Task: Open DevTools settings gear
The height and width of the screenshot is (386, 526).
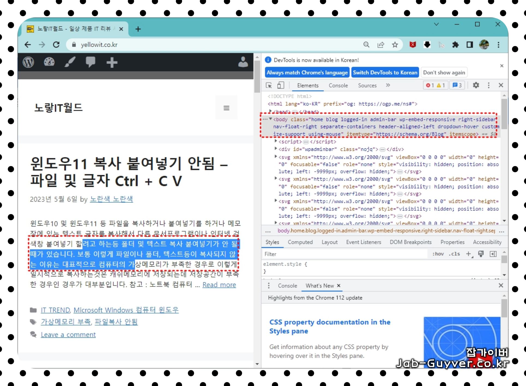Action: coord(476,85)
